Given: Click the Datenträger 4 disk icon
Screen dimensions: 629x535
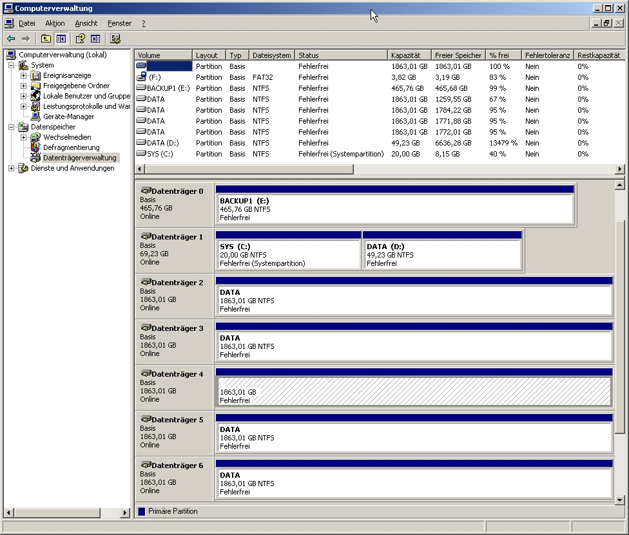Looking at the screenshot, I should [x=146, y=373].
